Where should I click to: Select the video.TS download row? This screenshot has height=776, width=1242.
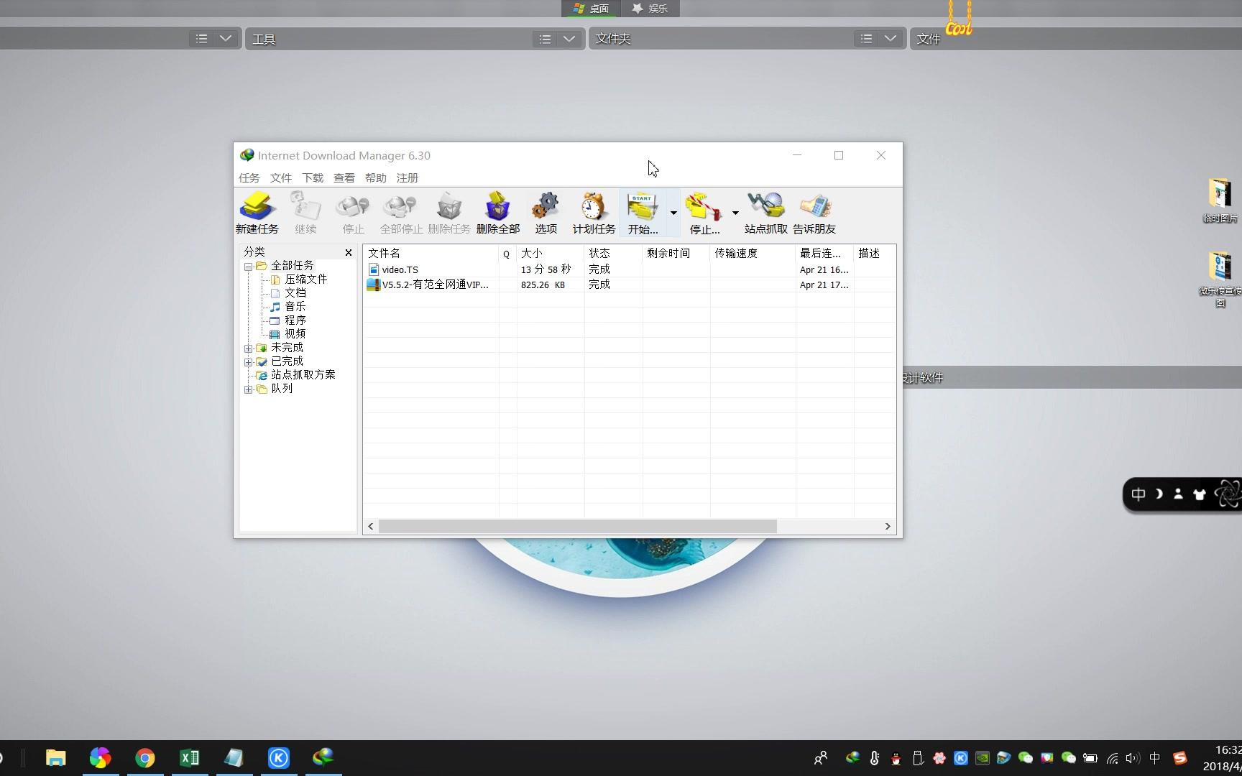(x=629, y=269)
